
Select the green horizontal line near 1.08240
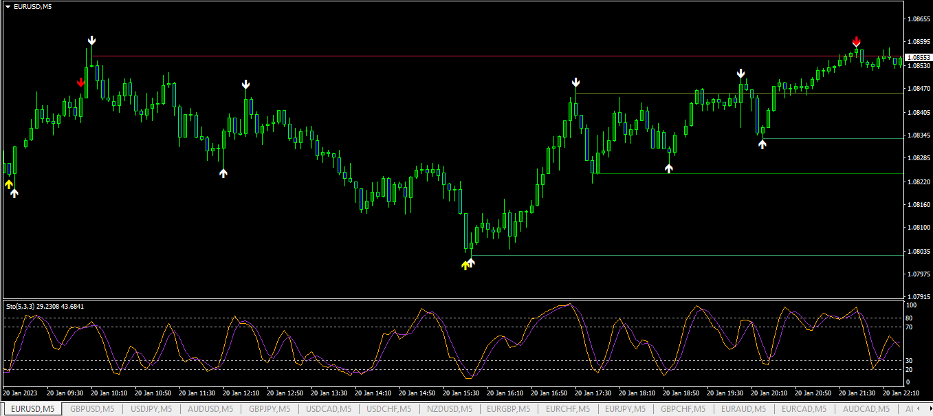tap(748, 173)
